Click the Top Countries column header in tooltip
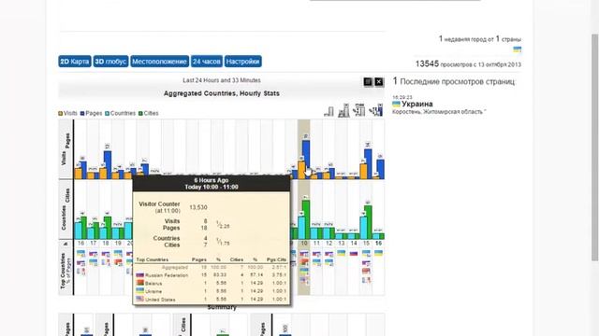Viewport: 599px width, 336px height. pyautogui.click(x=152, y=259)
